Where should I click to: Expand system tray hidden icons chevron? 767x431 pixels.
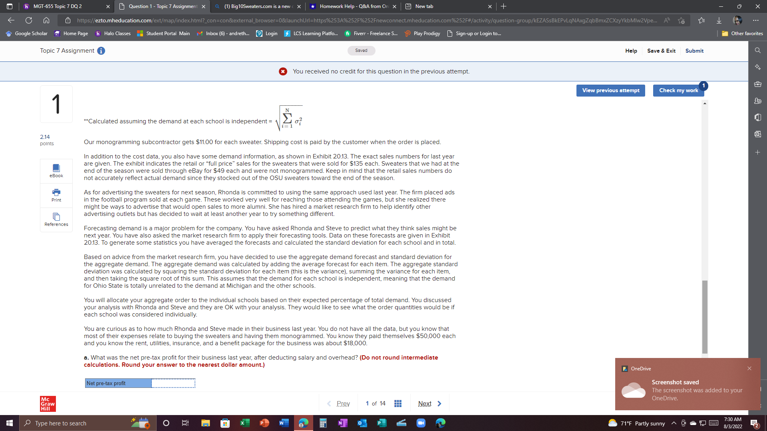click(674, 423)
